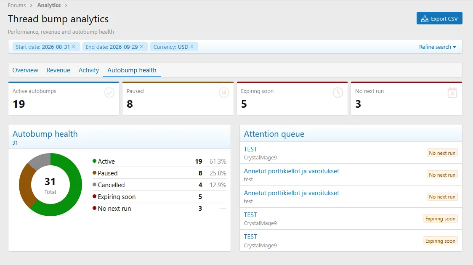Click the Active 61.3% percentage
Image resolution: width=473 pixels, height=265 pixels.
point(218,161)
